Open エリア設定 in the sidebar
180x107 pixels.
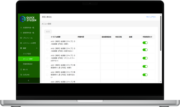pyautogui.click(x=27, y=54)
